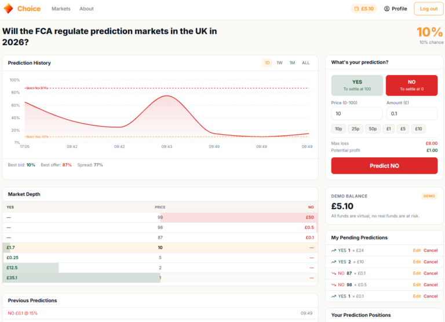Click trend-up icon of YES 1 × £0.1

point(334,296)
